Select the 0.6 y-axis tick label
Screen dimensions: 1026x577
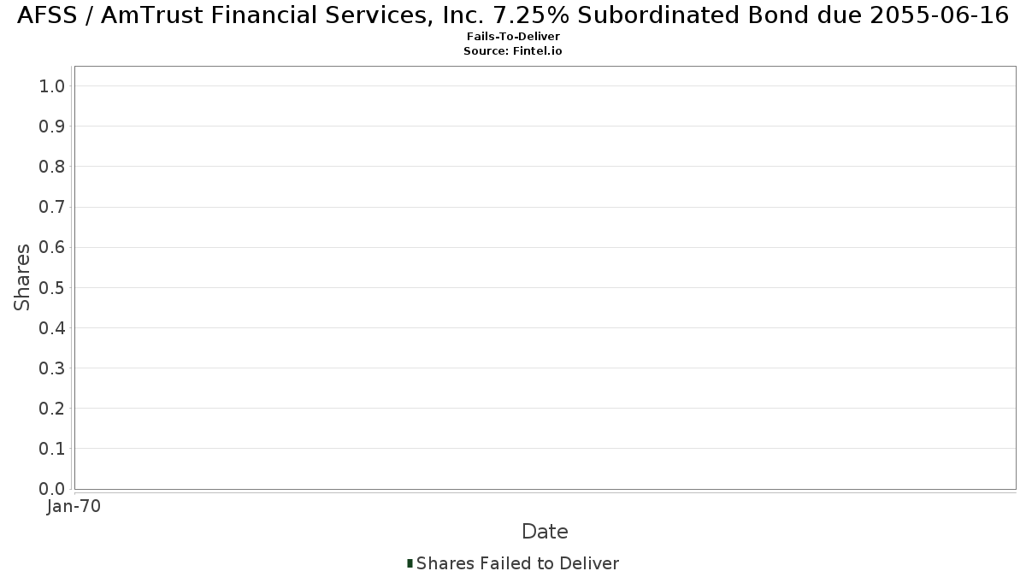click(52, 247)
